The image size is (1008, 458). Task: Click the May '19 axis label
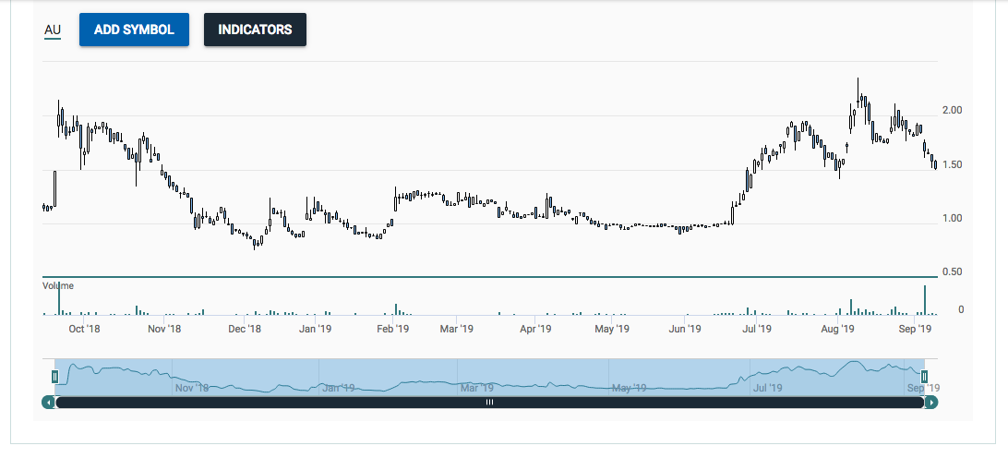tap(612, 330)
